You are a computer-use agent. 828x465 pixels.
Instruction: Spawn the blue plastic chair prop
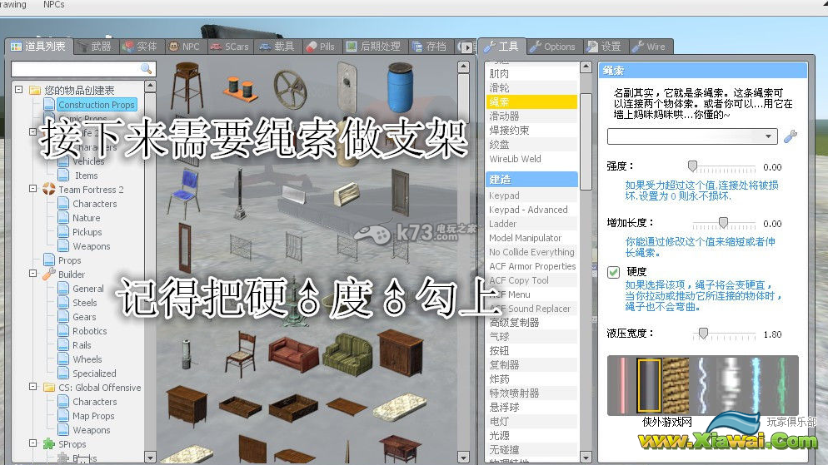pos(183,193)
